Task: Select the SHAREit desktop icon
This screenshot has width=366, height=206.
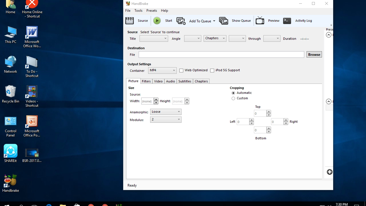Action: point(11,153)
